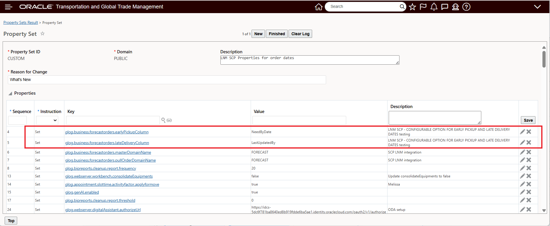Open the glog.appointment.slottime.activityfactor.applyformove link

112,184
